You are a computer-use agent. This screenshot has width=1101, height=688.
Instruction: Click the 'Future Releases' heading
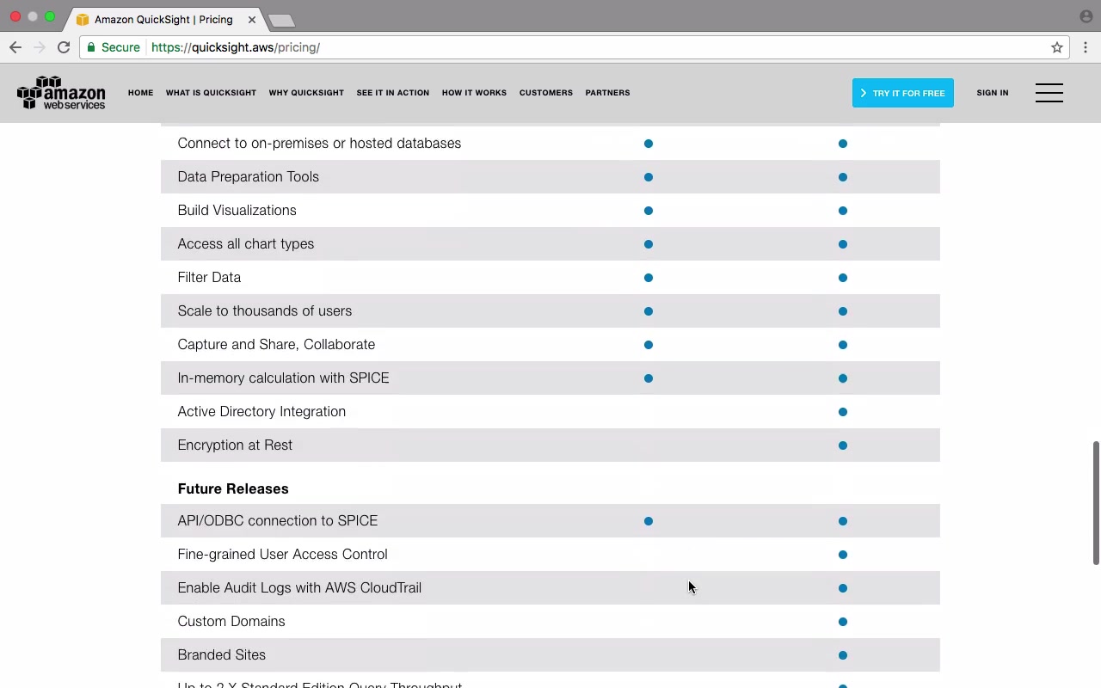[233, 488]
